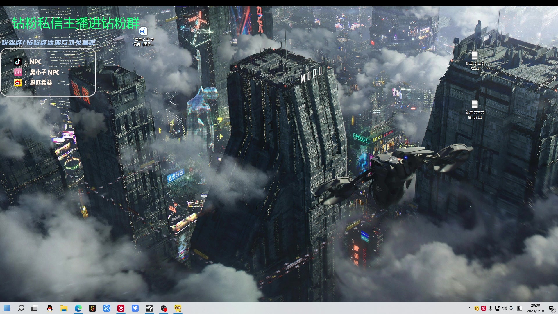Open Microsoft Edge browser

[x=78, y=308]
